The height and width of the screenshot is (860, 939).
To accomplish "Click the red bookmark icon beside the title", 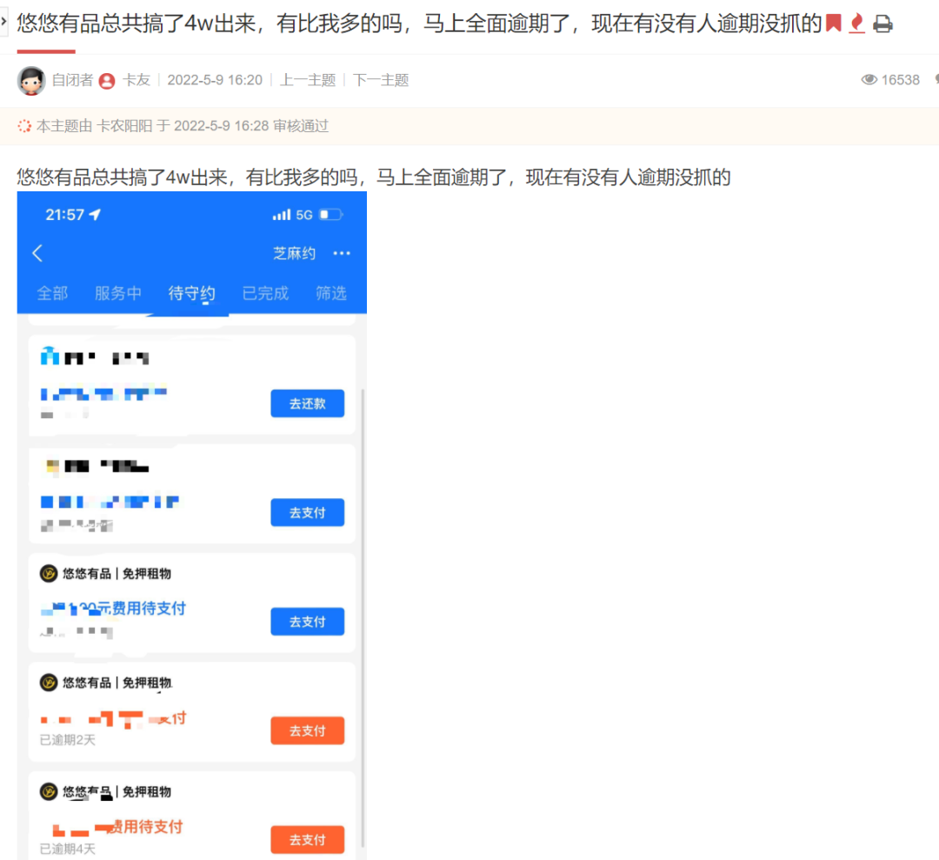I will (833, 23).
